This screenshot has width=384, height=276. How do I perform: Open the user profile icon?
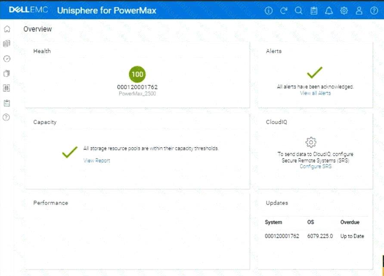359,11
